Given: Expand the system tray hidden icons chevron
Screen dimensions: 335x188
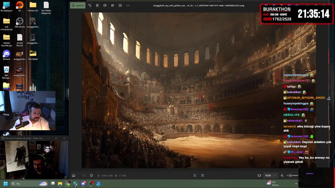Looking at the screenshot, I should [x=296, y=184].
